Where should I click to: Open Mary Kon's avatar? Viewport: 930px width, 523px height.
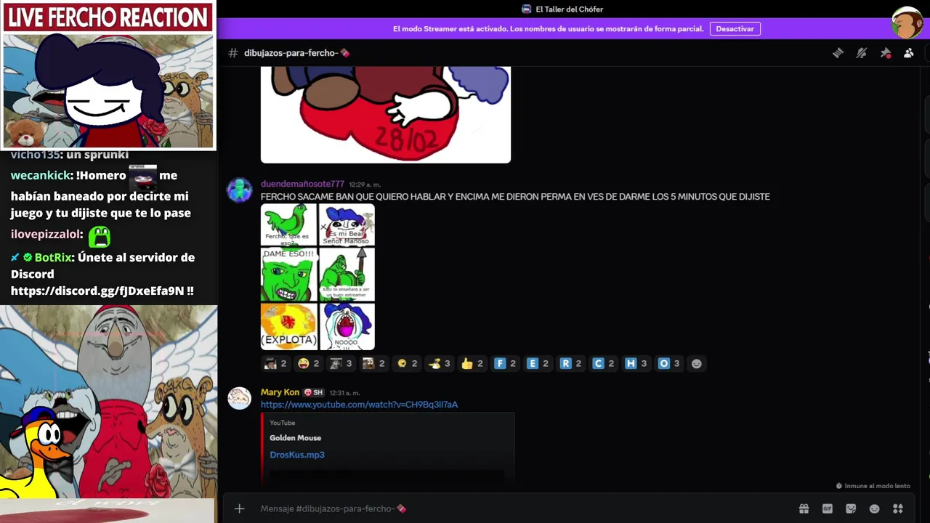point(239,398)
